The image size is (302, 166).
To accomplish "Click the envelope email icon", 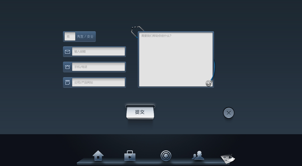I will coord(67,52).
